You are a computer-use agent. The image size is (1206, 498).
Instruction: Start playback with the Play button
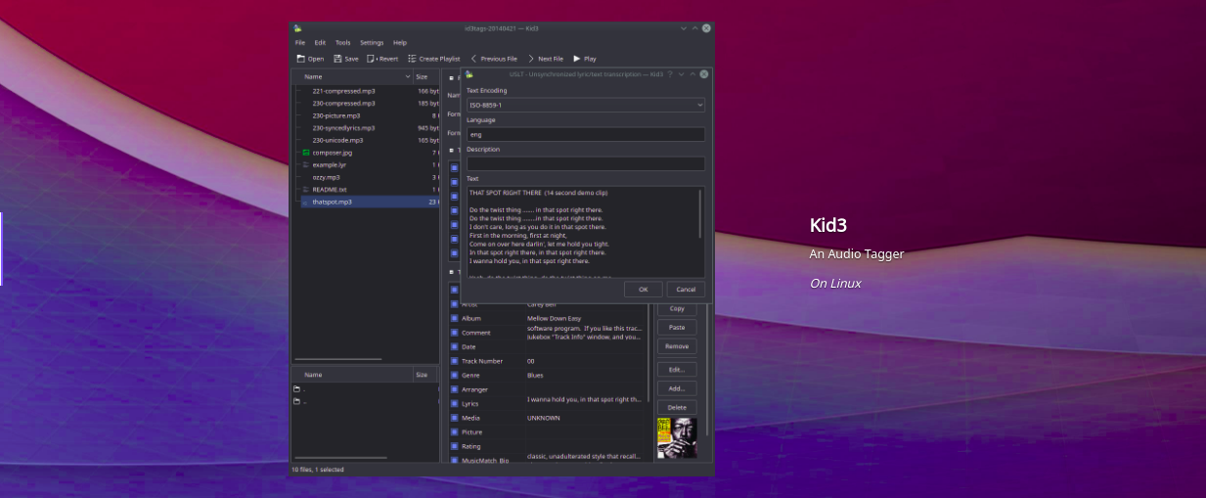(585, 59)
